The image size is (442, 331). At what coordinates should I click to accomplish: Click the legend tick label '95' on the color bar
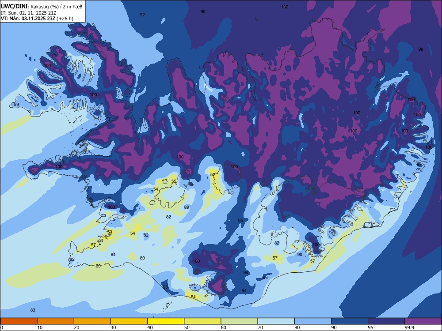pyautogui.click(x=371, y=327)
